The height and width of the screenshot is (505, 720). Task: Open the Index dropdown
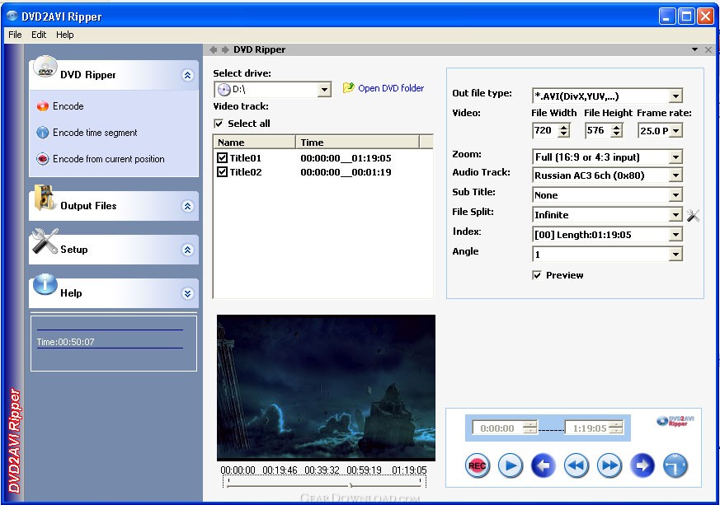675,235
